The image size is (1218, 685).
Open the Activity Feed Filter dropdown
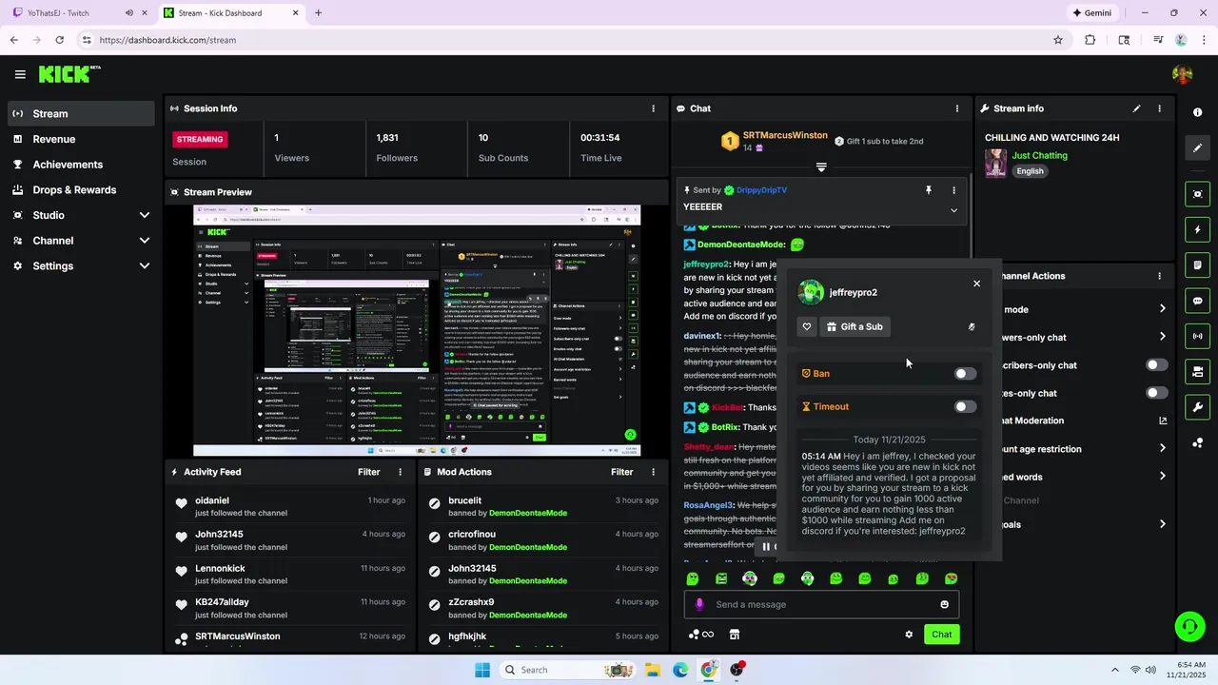click(369, 472)
